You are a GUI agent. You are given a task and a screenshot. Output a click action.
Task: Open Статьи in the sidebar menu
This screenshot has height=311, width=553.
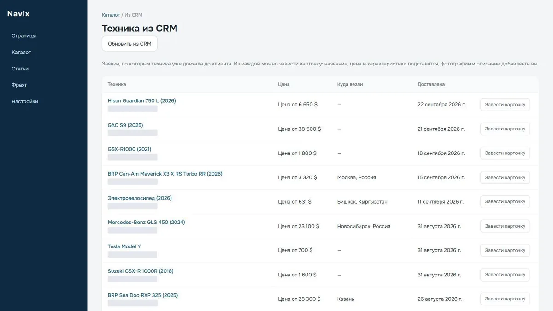point(20,69)
